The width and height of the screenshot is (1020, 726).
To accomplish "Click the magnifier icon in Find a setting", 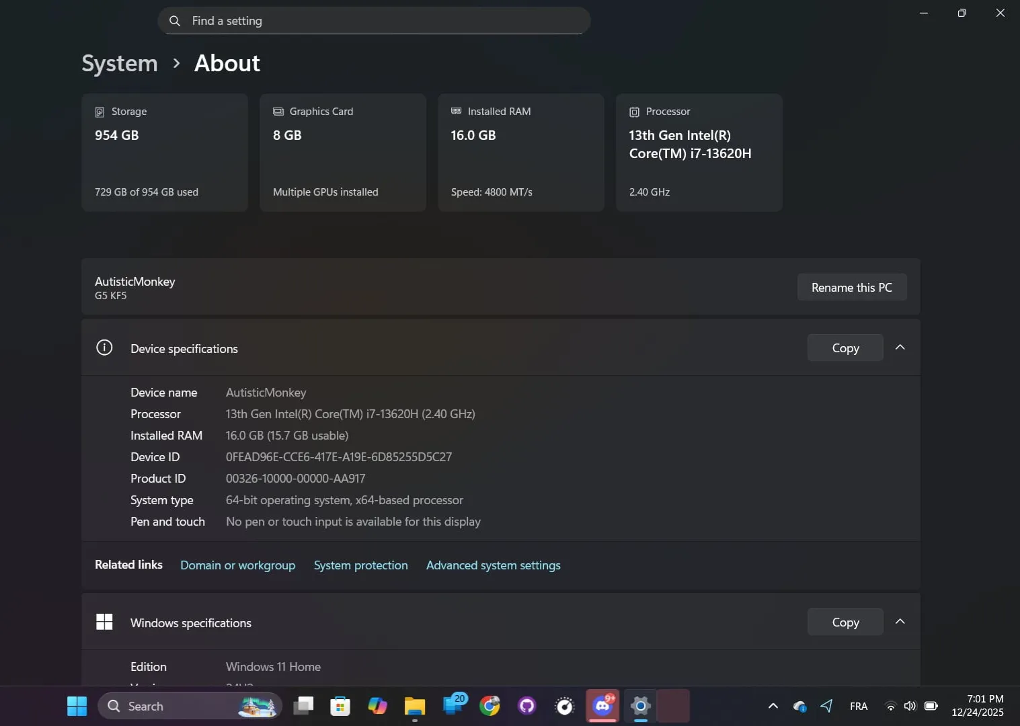I will coord(175,21).
